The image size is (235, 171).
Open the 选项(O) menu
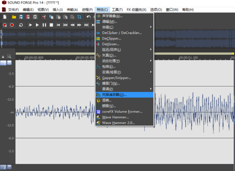tap(156, 10)
